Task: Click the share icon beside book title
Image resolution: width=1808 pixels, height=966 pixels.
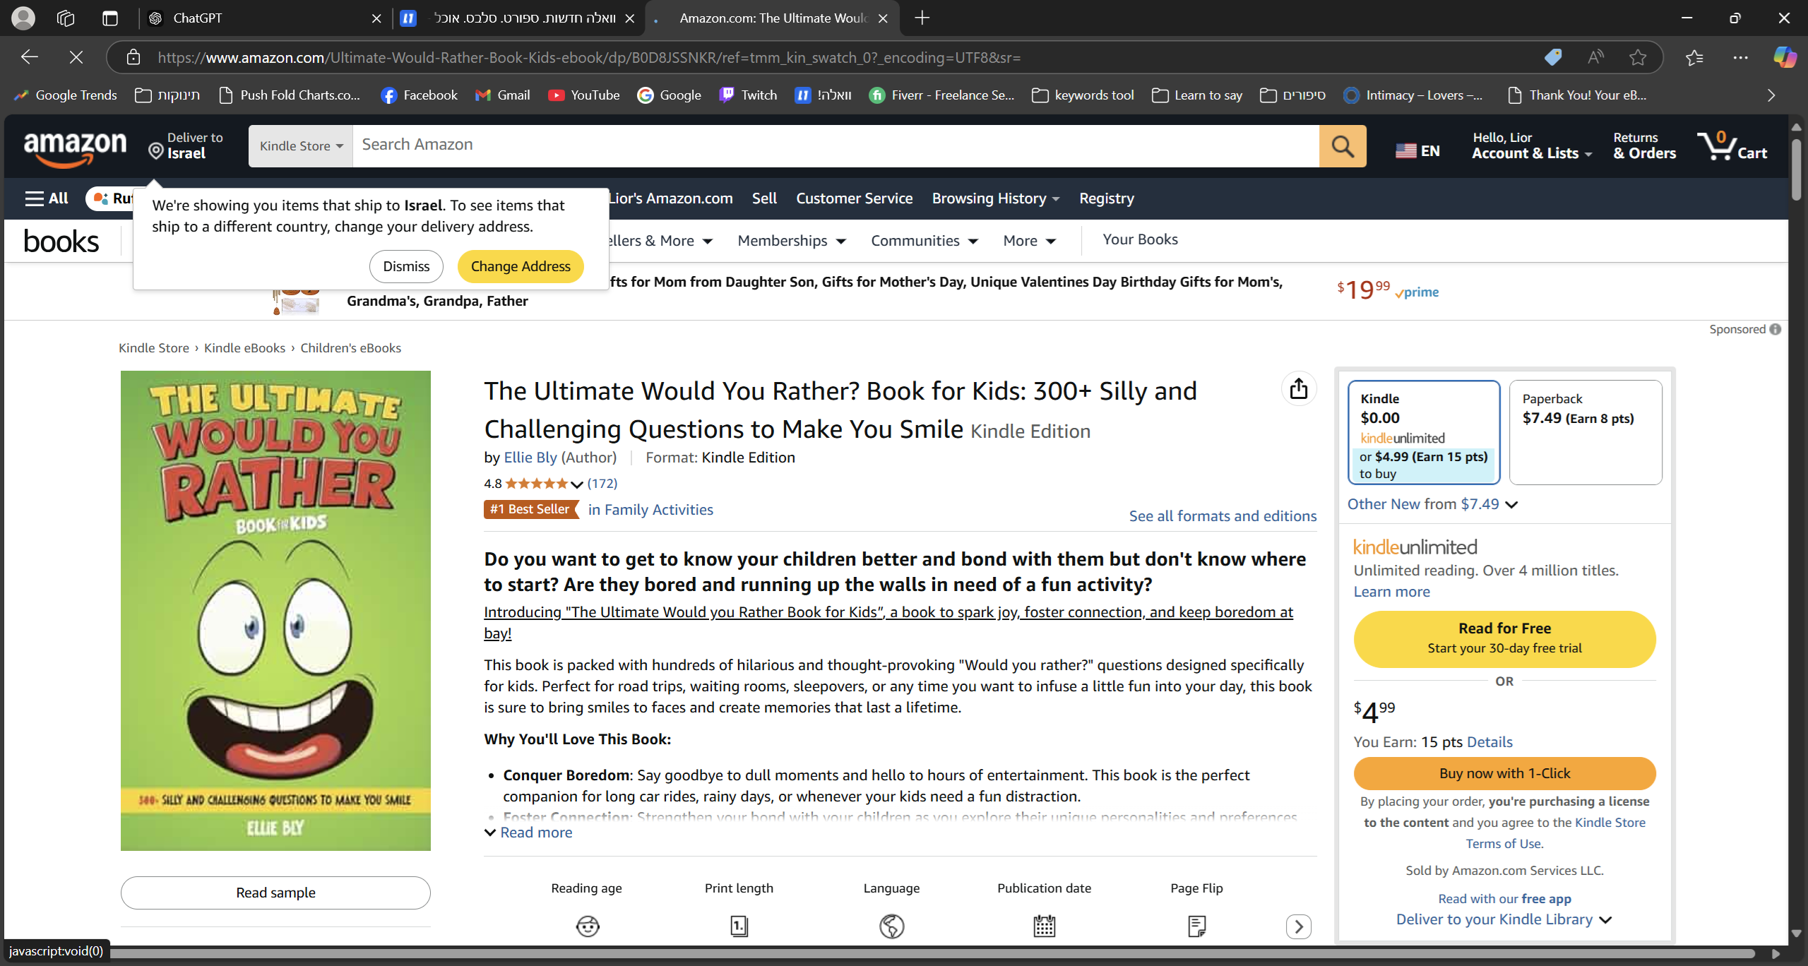Action: 1298,389
